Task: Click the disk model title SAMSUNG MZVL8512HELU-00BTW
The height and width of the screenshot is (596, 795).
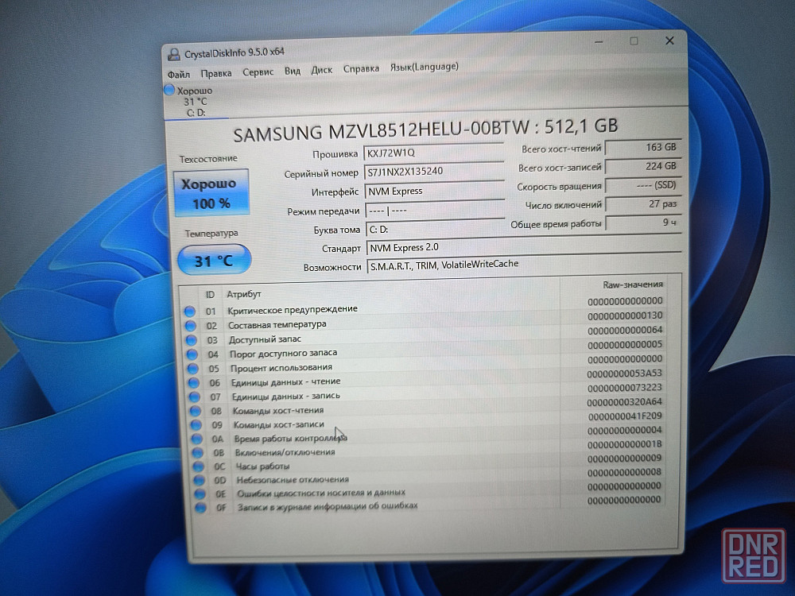Action: 381,132
